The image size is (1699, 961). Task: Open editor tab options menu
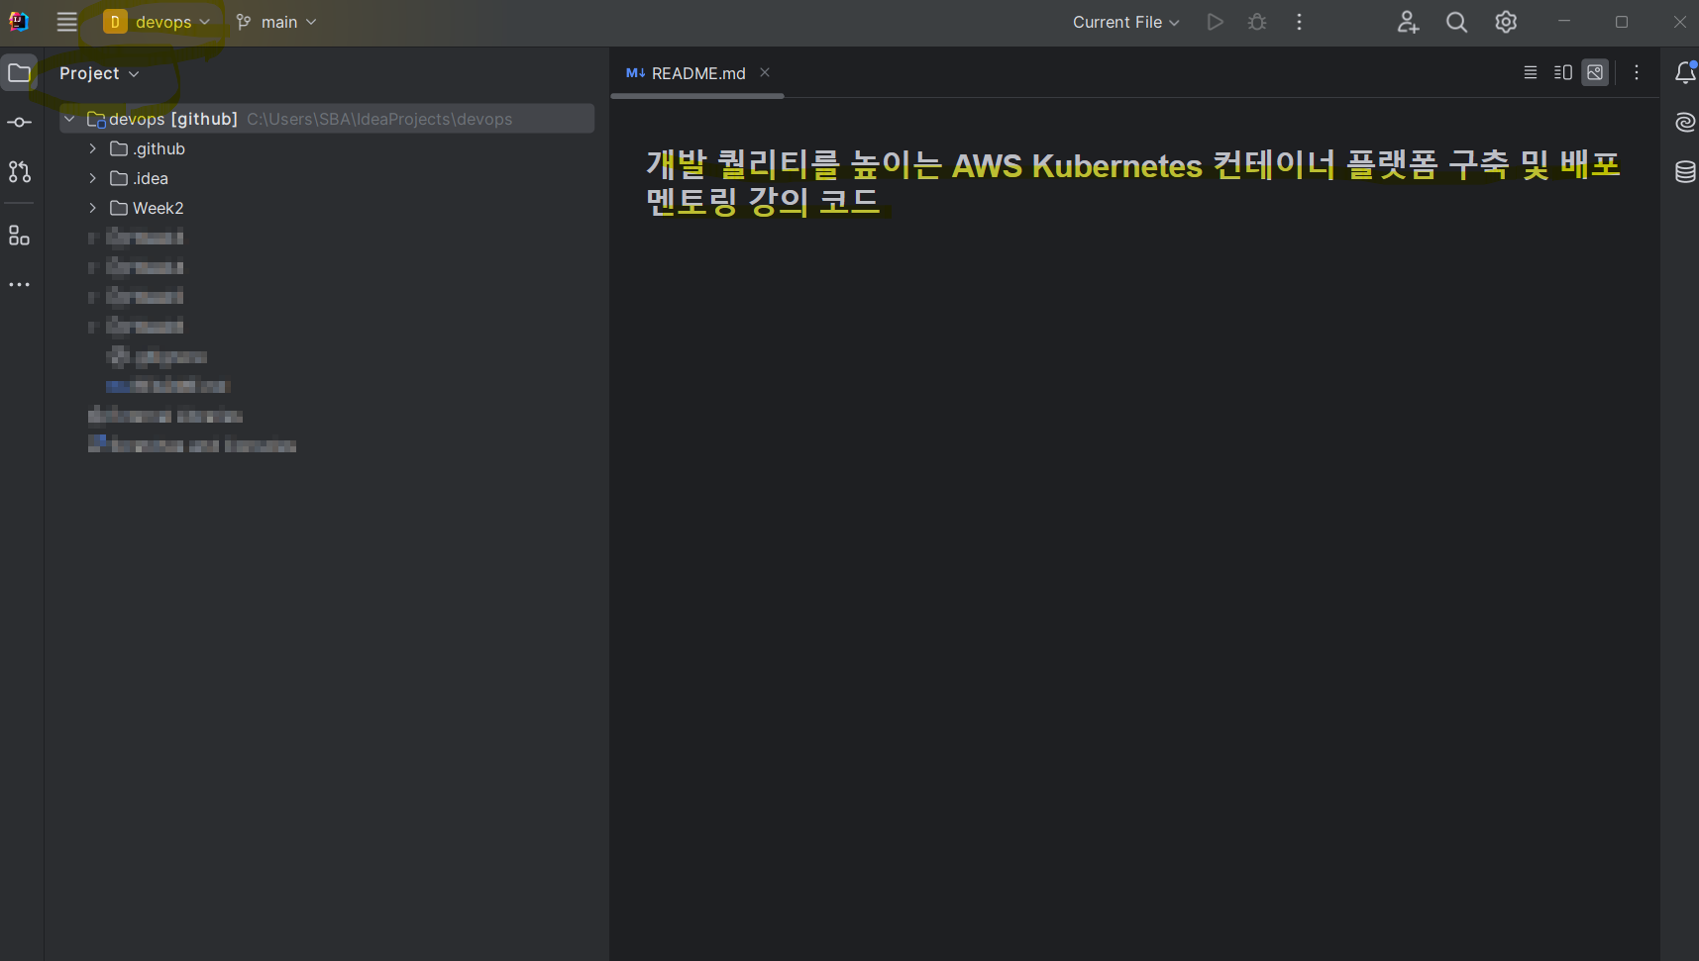[1637, 72]
